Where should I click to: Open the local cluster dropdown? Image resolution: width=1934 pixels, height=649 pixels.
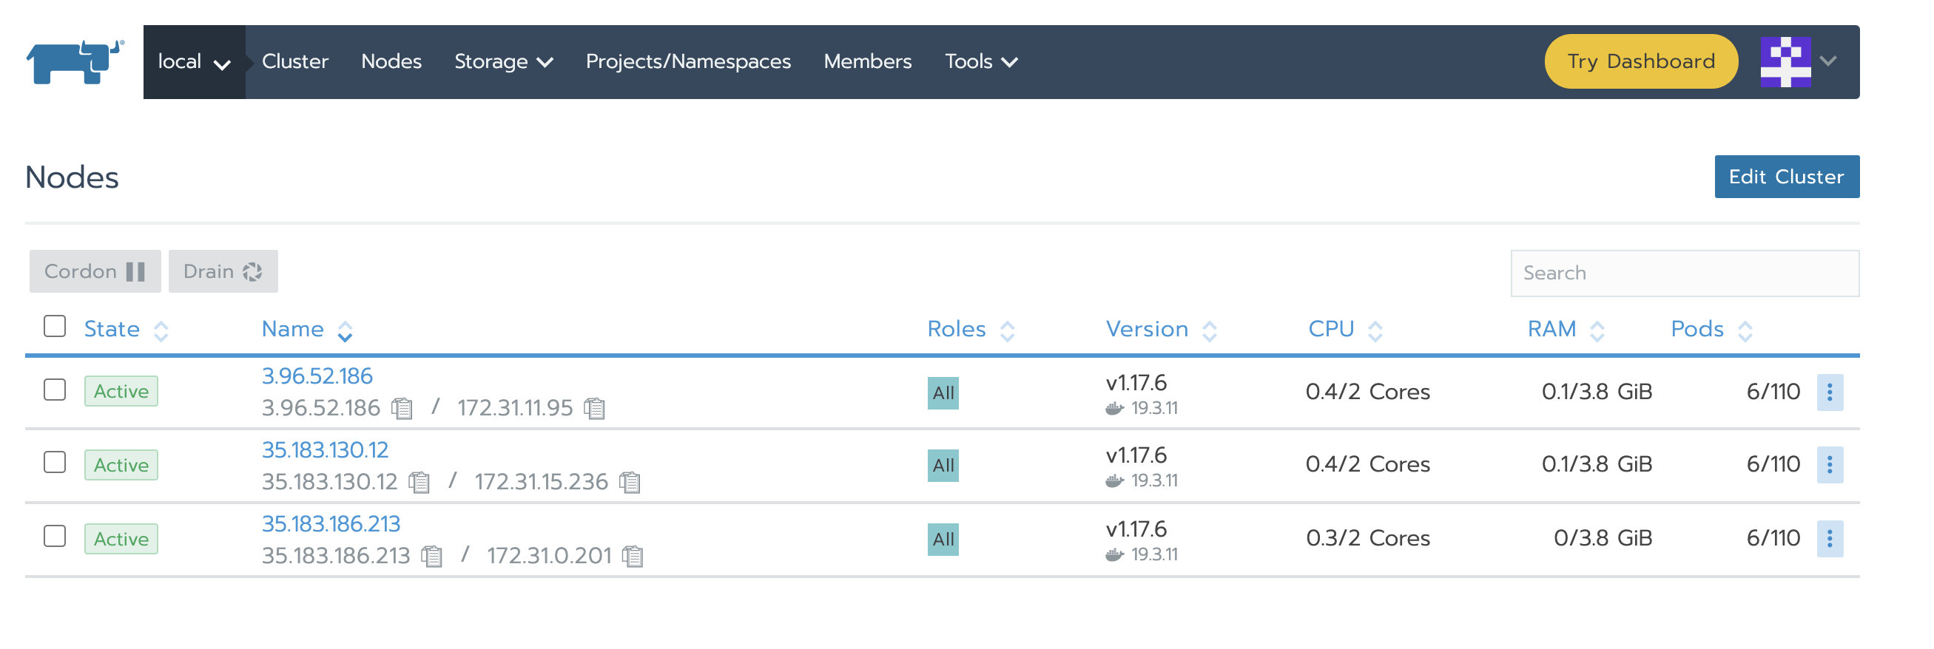[x=194, y=62]
